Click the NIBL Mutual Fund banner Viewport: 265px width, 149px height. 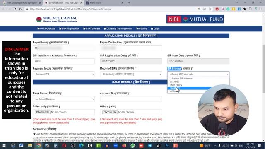click(195, 19)
